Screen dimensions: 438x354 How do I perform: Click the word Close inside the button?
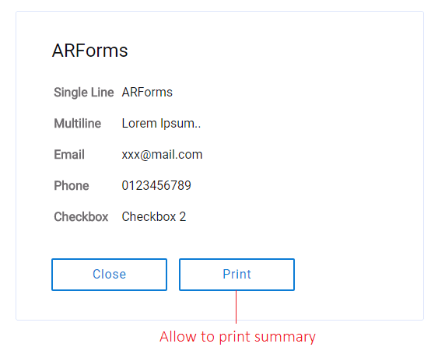[109, 274]
